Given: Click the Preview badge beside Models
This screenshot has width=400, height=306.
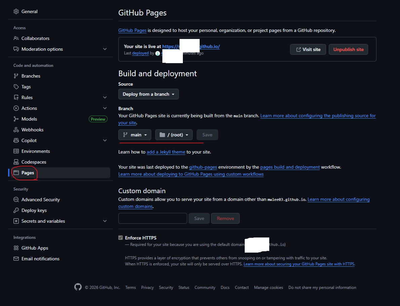Looking at the screenshot, I should pos(98,119).
